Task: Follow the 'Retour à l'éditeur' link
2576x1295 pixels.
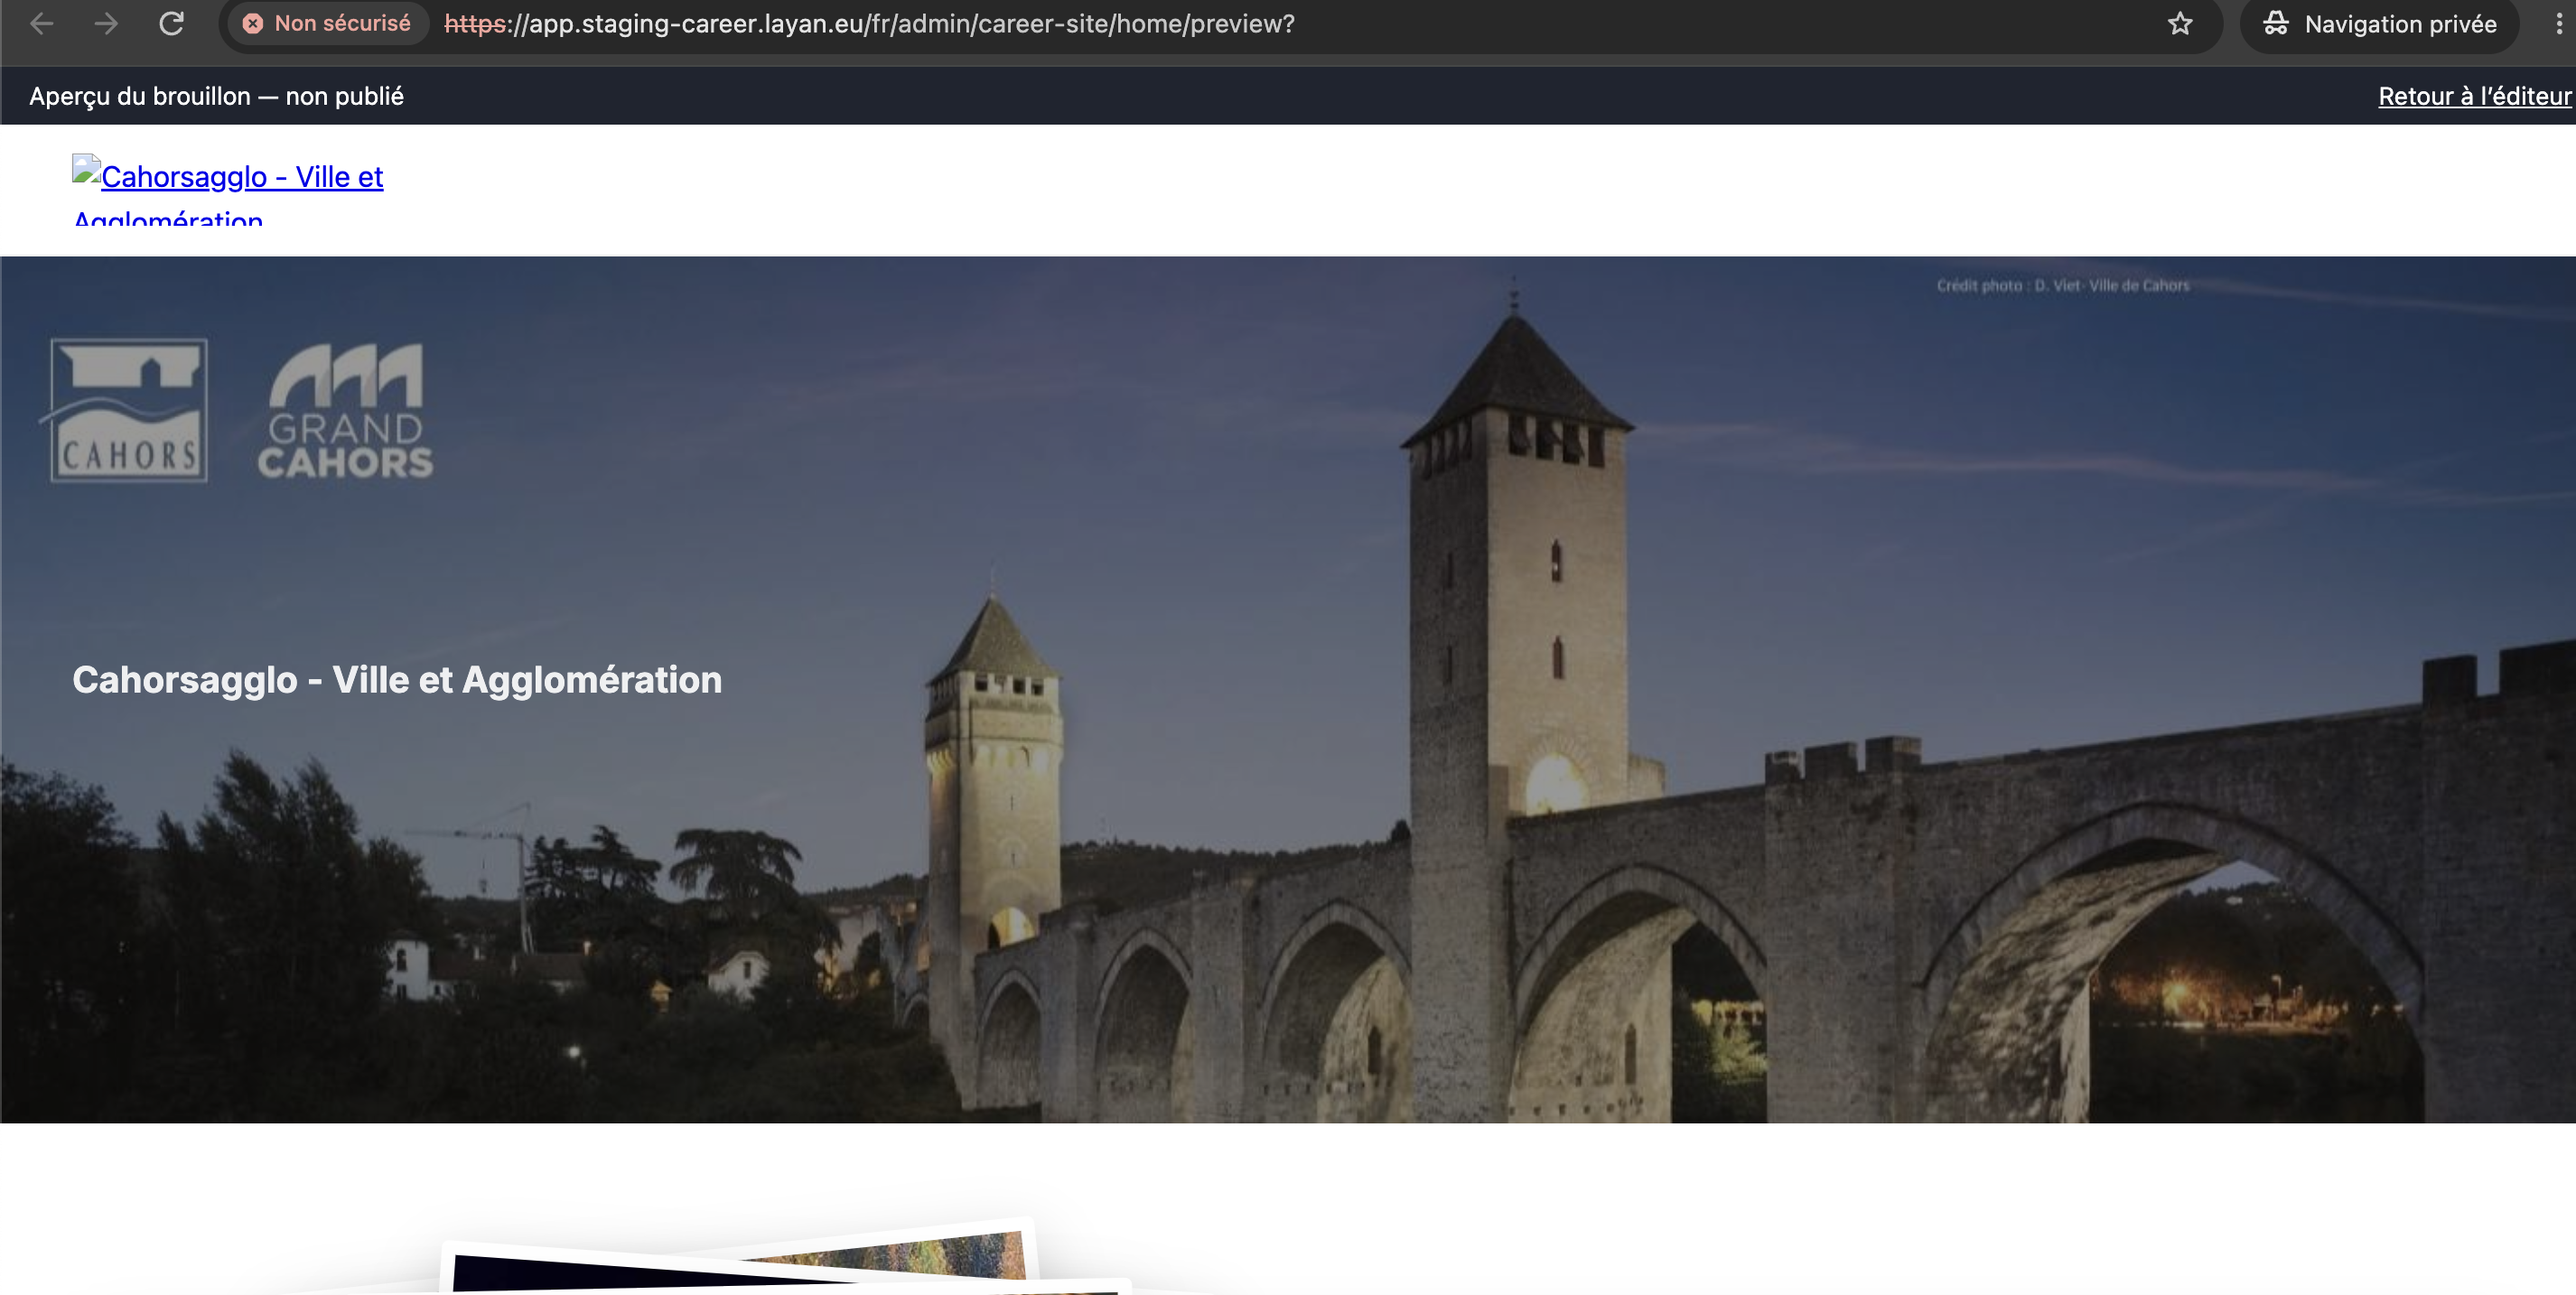Action: (x=2474, y=96)
